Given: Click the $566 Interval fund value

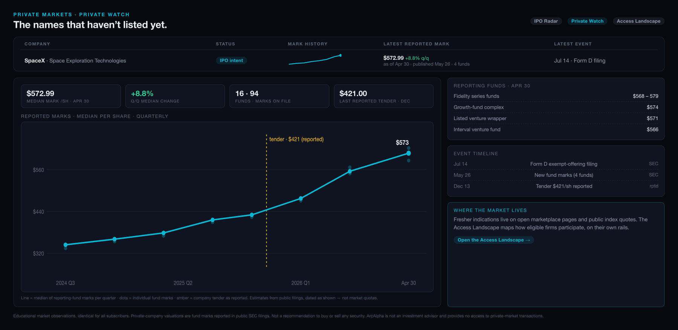Looking at the screenshot, I should 652,129.
